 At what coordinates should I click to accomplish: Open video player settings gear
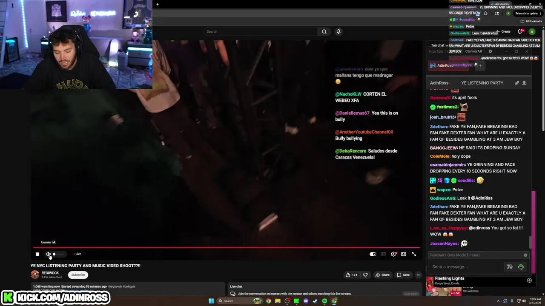click(x=393, y=254)
